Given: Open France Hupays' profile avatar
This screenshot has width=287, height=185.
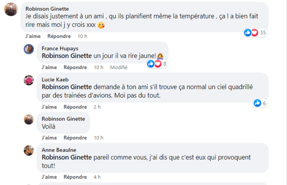Looking at the screenshot, I should (29, 49).
